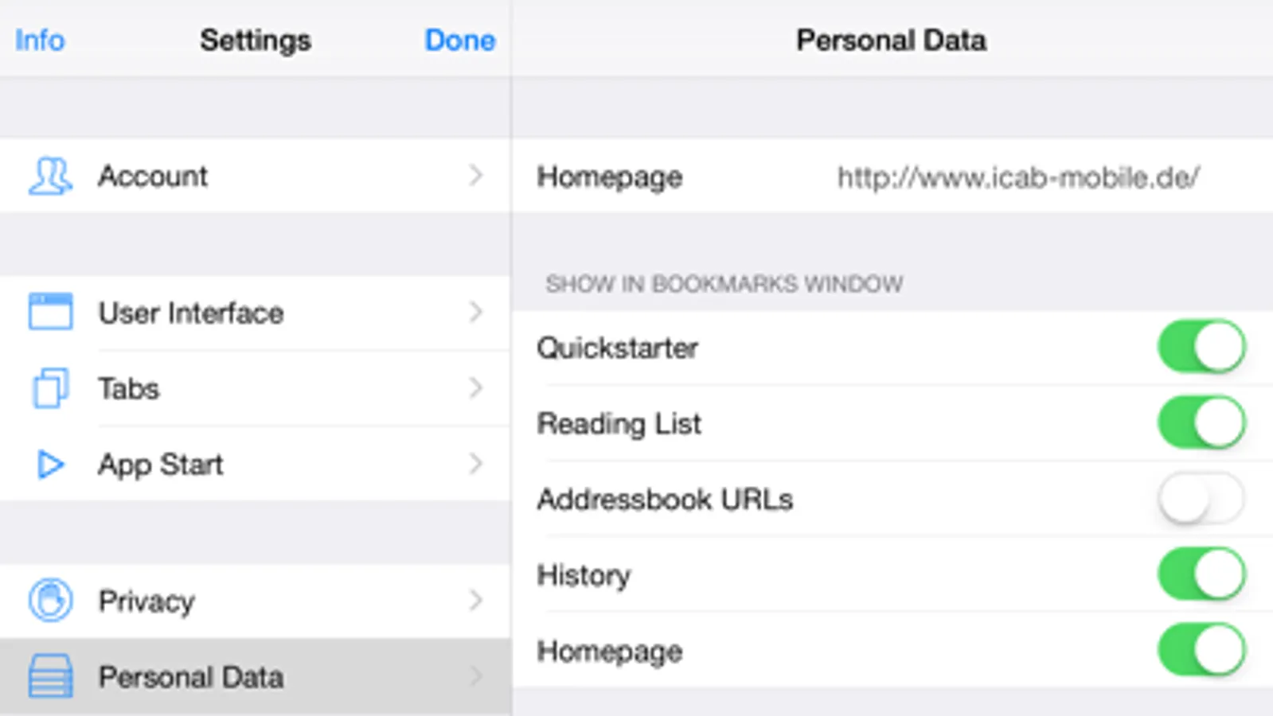Switch off the Homepage bookmarks toggle

pos(1201,651)
